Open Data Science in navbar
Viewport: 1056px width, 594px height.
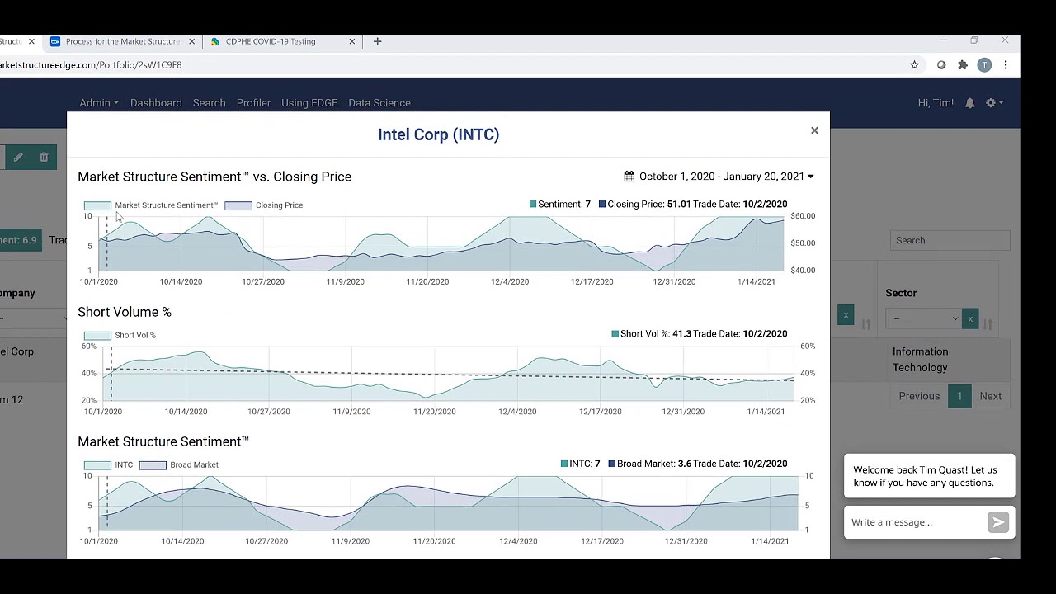[x=379, y=103]
